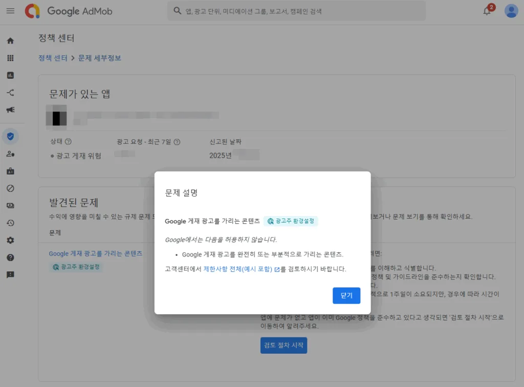This screenshot has height=387, width=524.
Task: Select Policy center shield icon
Action: 10,136
